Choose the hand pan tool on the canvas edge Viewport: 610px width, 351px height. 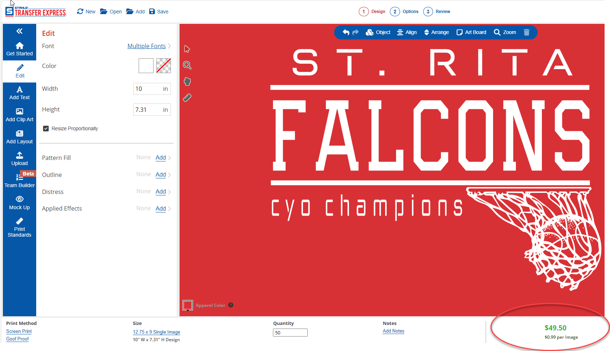187,81
